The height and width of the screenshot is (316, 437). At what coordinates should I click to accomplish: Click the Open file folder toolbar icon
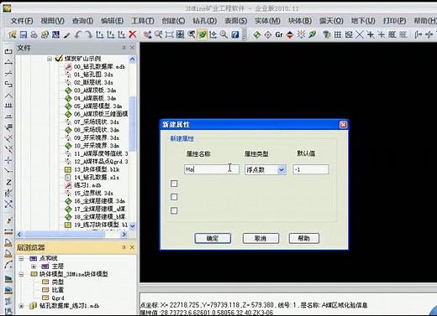[x=13, y=34]
